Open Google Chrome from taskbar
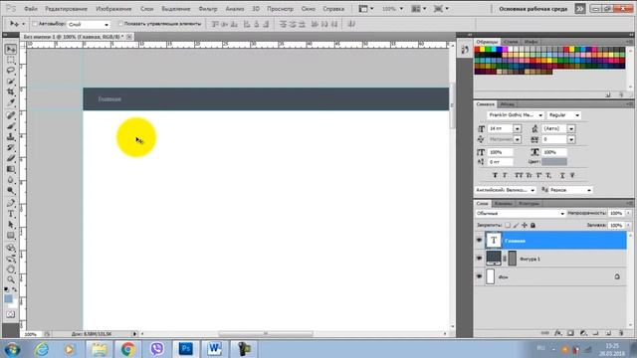 (x=128, y=349)
